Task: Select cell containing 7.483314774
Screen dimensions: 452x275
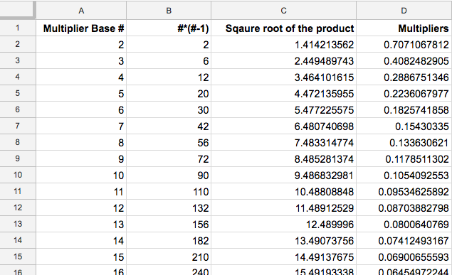Action: [x=283, y=142]
